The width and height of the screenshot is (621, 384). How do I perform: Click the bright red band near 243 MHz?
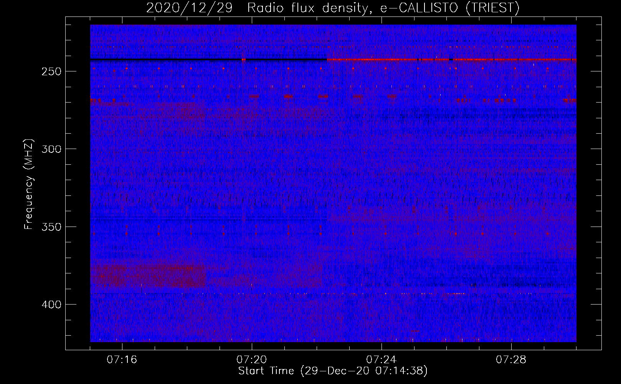(x=451, y=60)
